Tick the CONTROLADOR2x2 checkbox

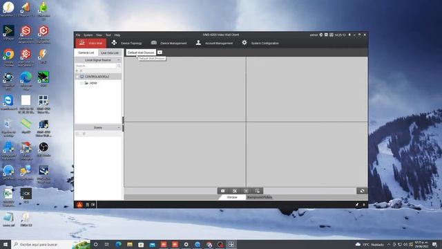click(77, 77)
